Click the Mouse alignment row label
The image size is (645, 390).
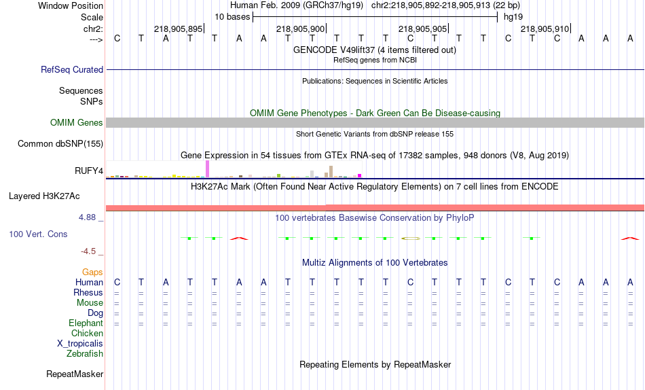90,303
